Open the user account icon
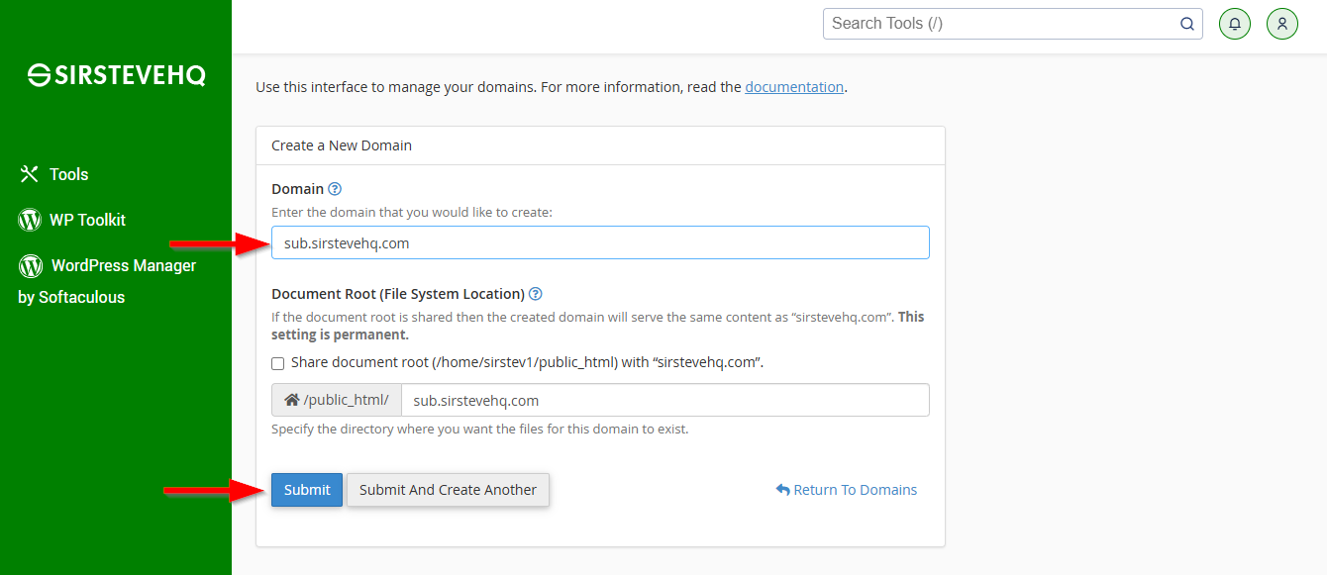The height and width of the screenshot is (575, 1327). pos(1282,24)
